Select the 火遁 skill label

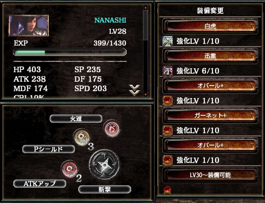(76, 119)
